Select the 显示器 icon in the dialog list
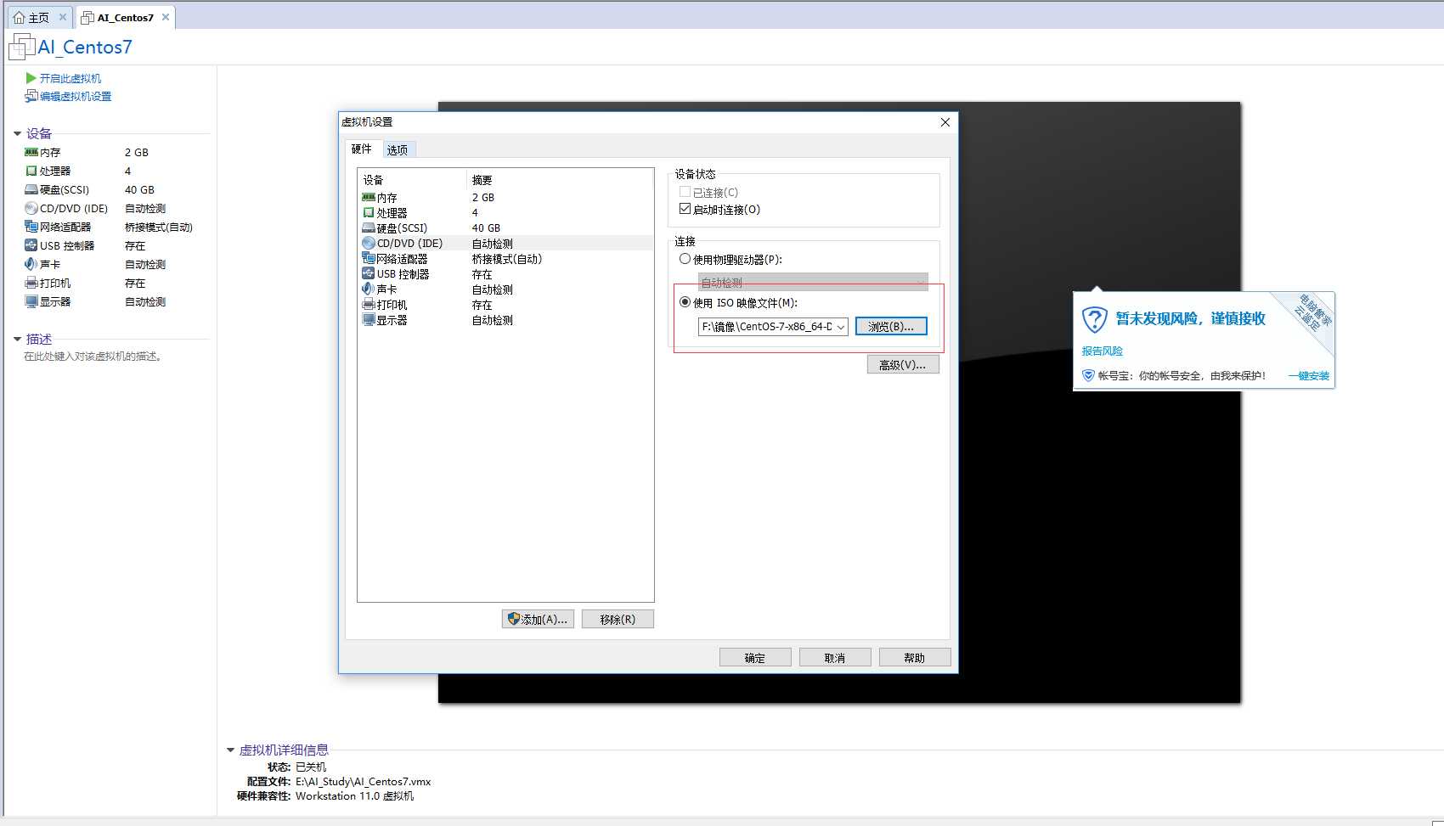Image resolution: width=1444 pixels, height=826 pixels. point(369,319)
